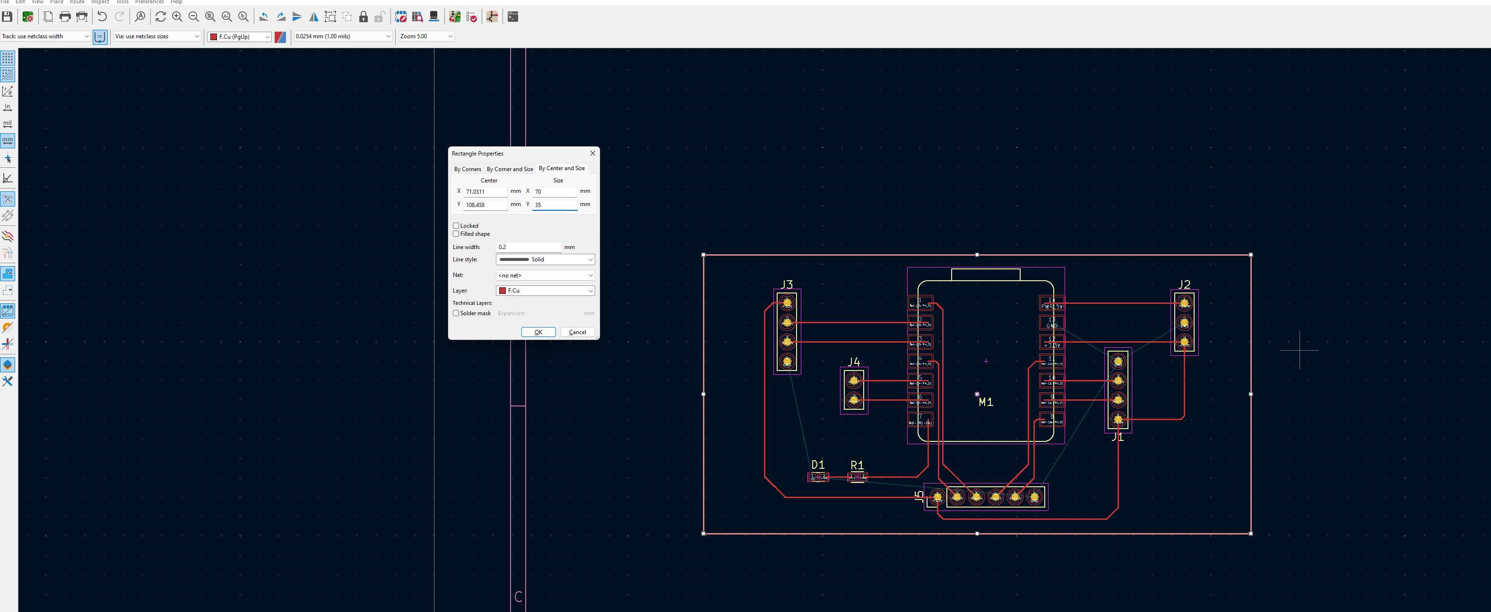Enable the Solder mask technical layer
Image resolution: width=1491 pixels, height=612 pixels.
(456, 313)
